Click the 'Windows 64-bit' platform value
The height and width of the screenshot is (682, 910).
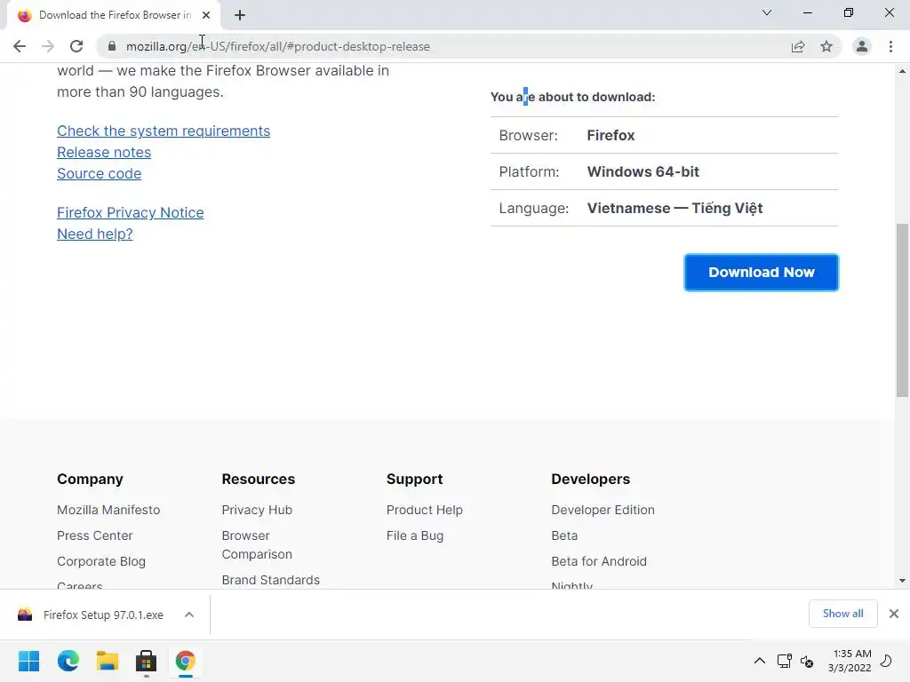coord(643,171)
